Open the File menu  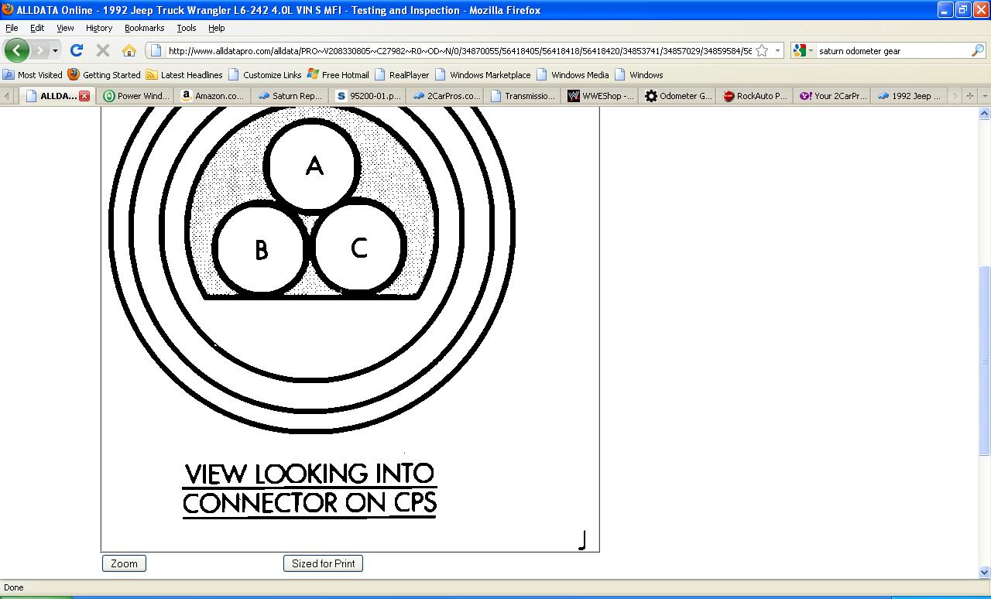click(x=12, y=28)
